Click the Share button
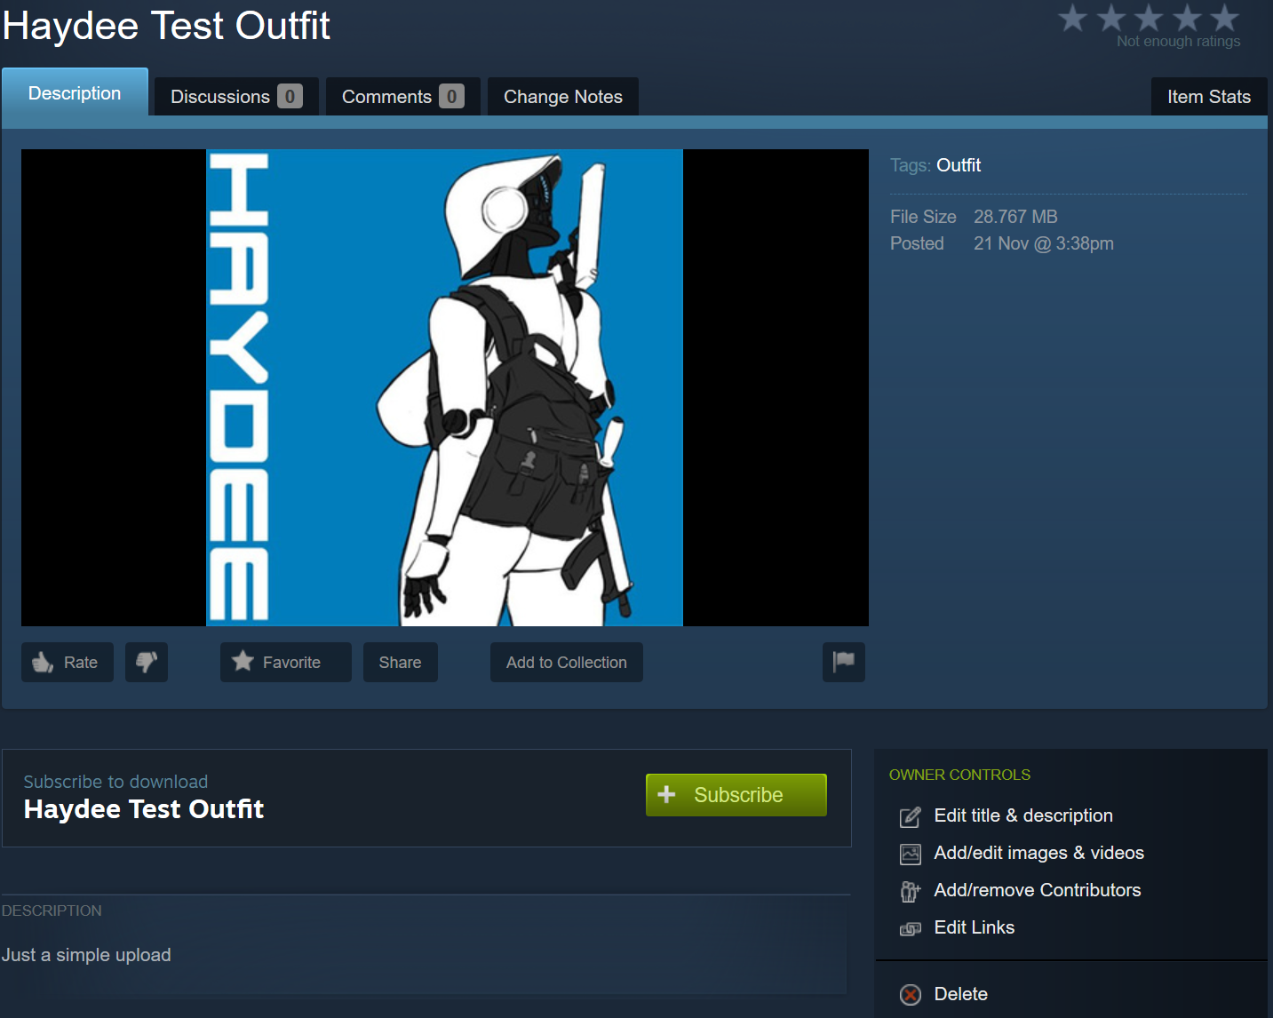 [x=401, y=662]
